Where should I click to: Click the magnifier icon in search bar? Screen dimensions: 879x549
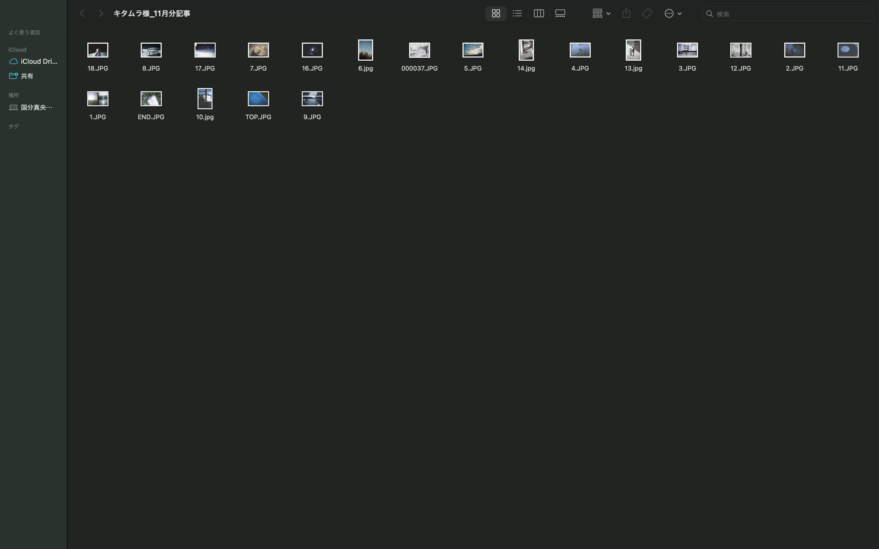[x=709, y=14]
